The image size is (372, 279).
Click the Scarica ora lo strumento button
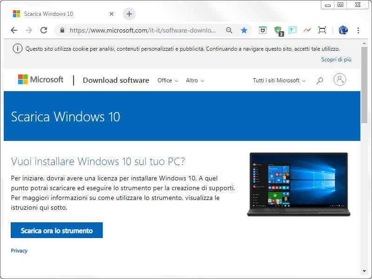(56, 230)
